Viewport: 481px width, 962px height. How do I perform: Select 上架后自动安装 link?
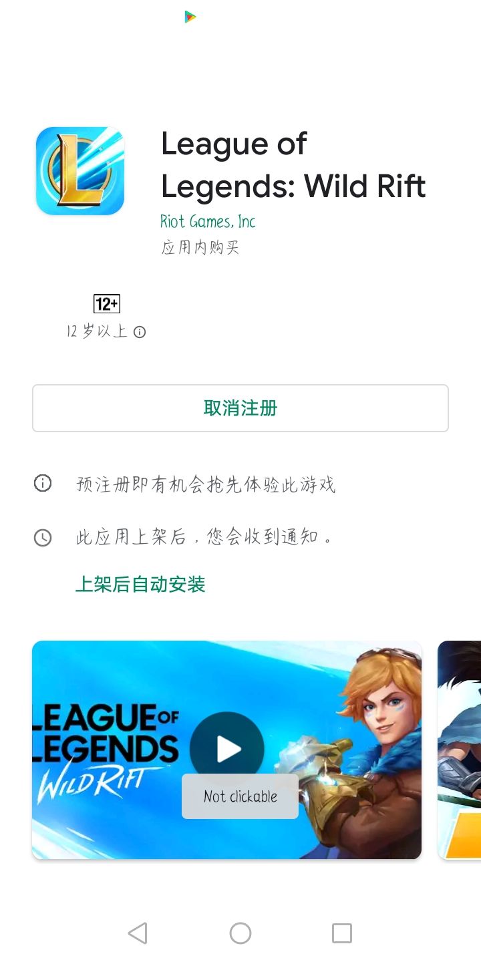pos(140,585)
